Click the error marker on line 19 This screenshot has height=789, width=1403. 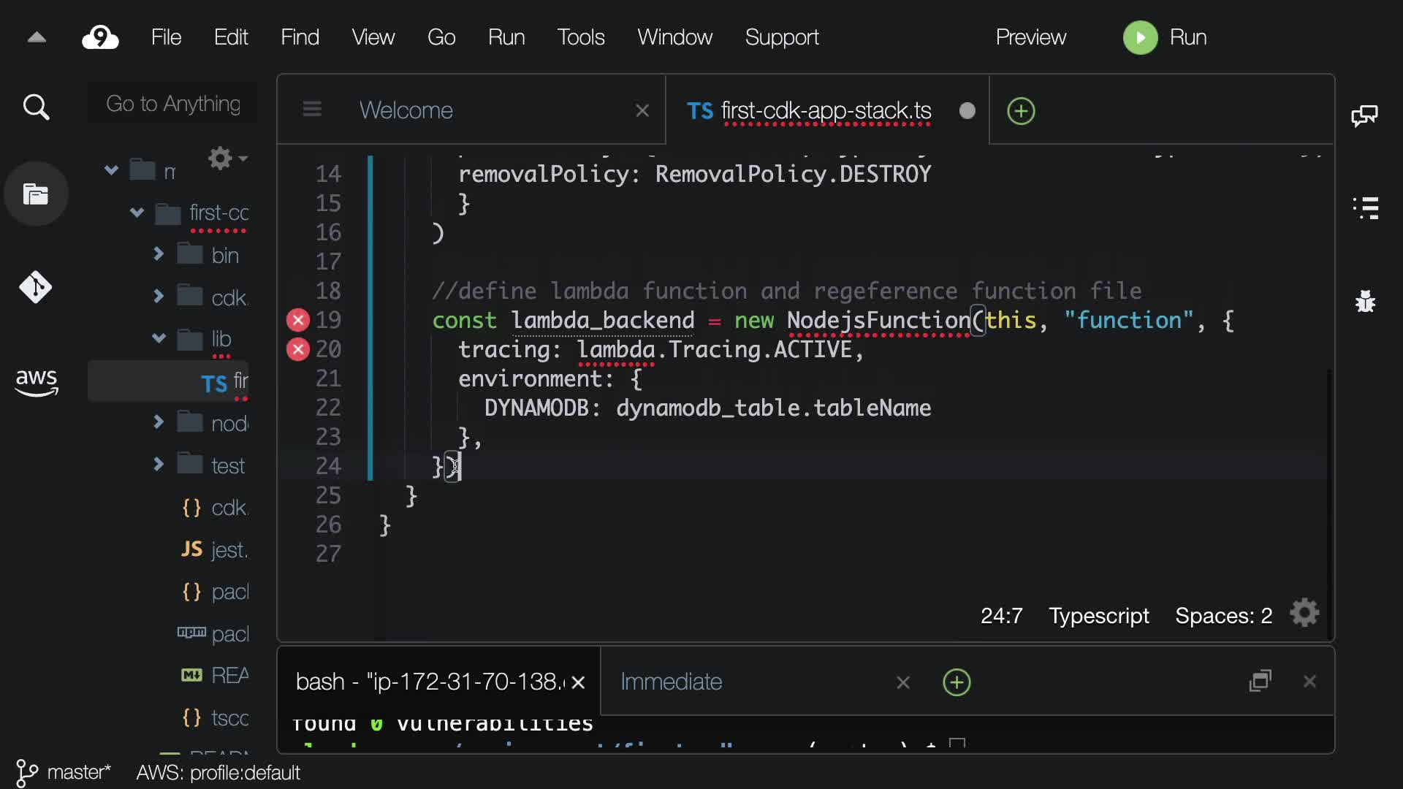coord(297,320)
